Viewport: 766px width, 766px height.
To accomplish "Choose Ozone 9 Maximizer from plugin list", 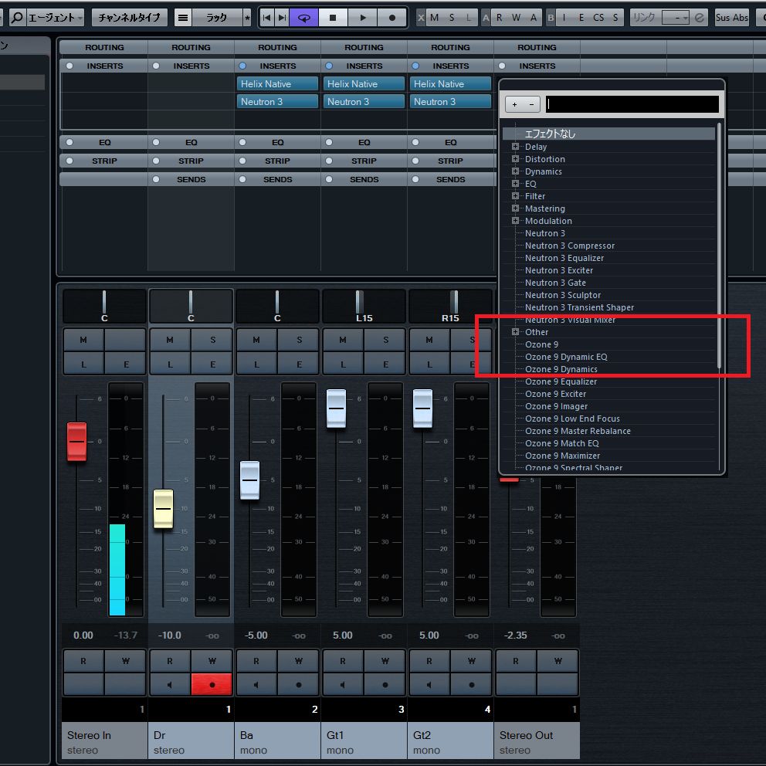I will pyautogui.click(x=562, y=456).
